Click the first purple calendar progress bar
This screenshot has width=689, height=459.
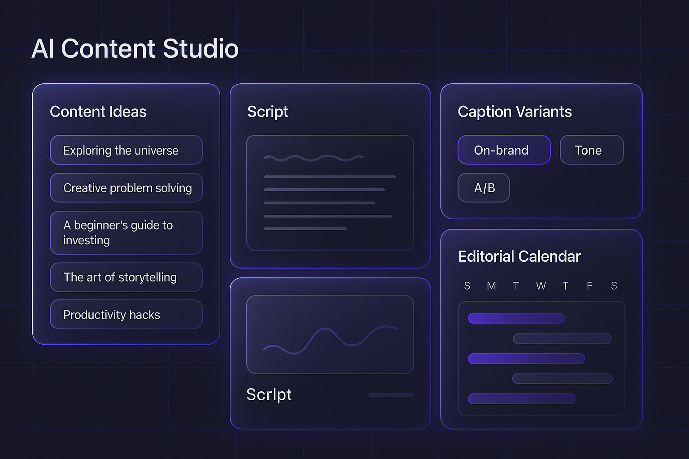(516, 318)
